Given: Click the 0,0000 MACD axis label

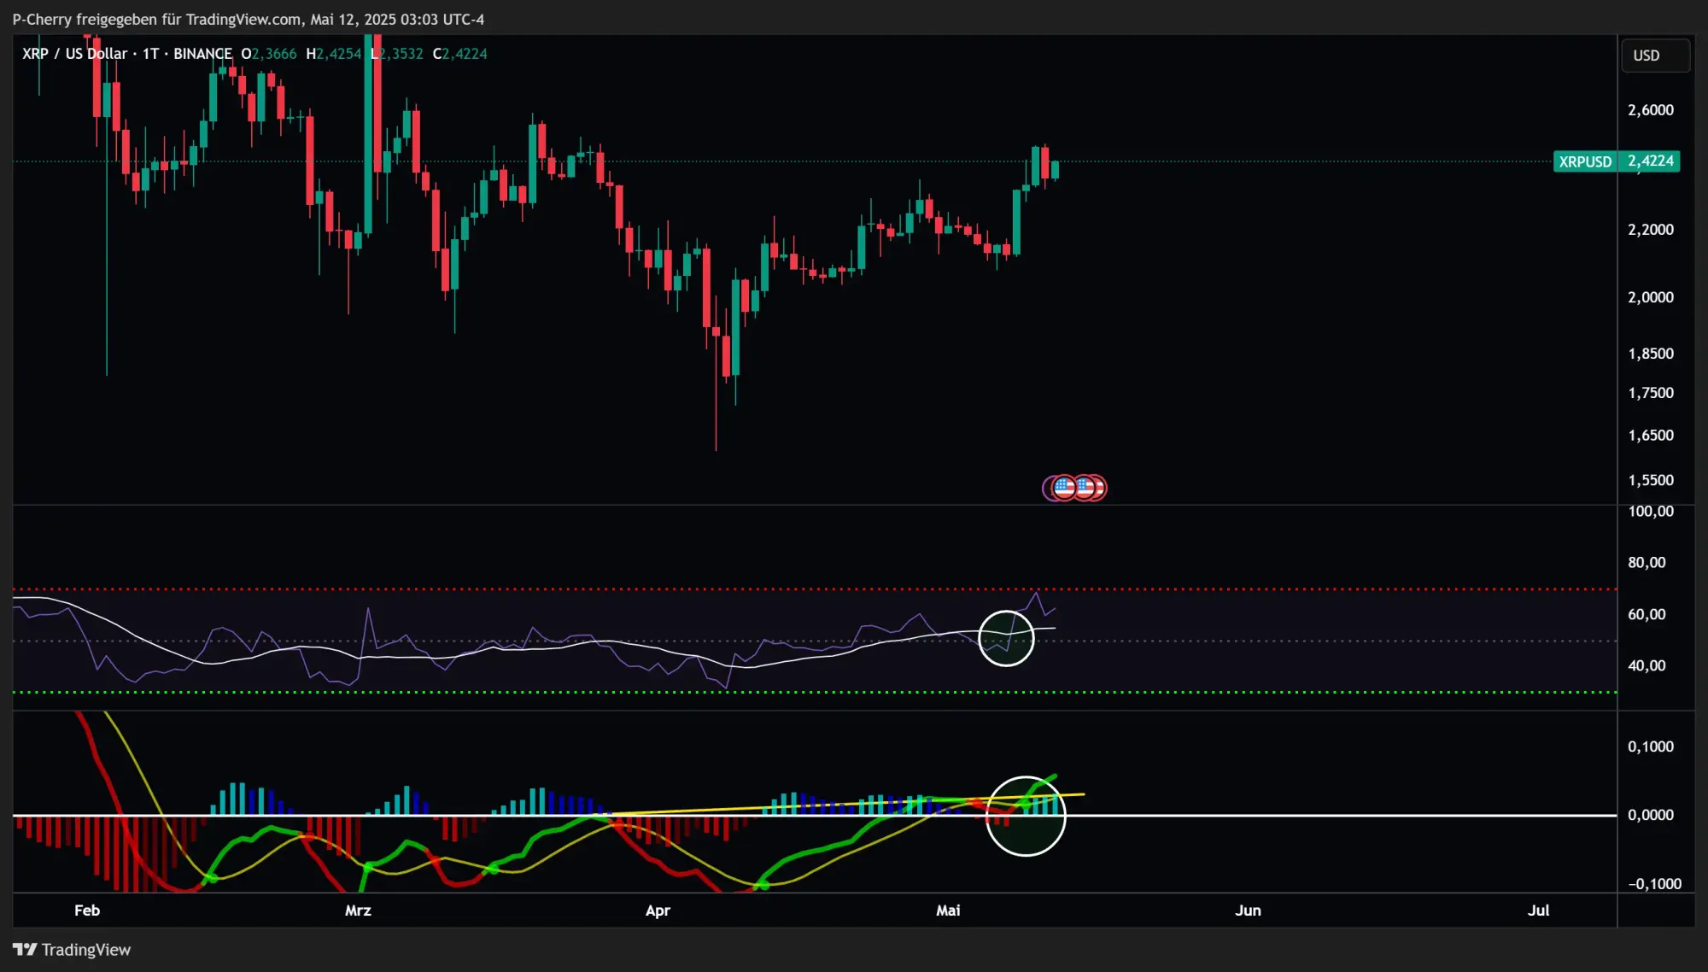Looking at the screenshot, I should [x=1650, y=815].
